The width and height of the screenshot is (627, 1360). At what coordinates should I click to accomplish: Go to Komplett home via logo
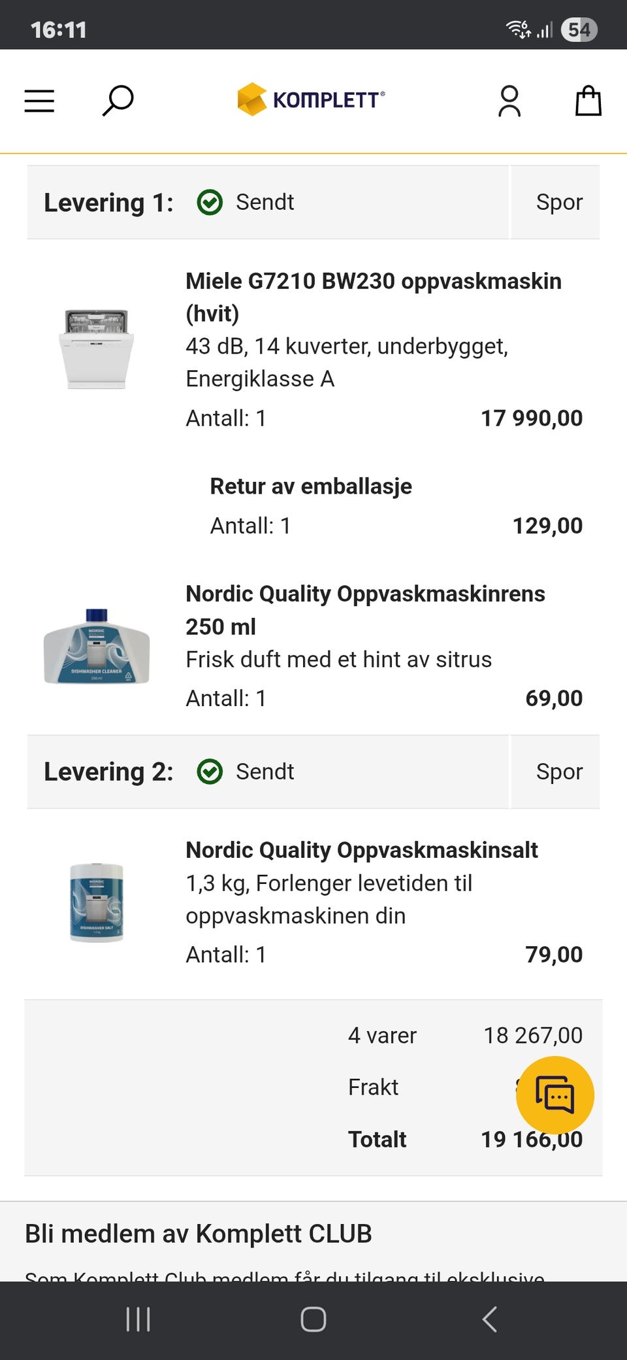(x=311, y=100)
